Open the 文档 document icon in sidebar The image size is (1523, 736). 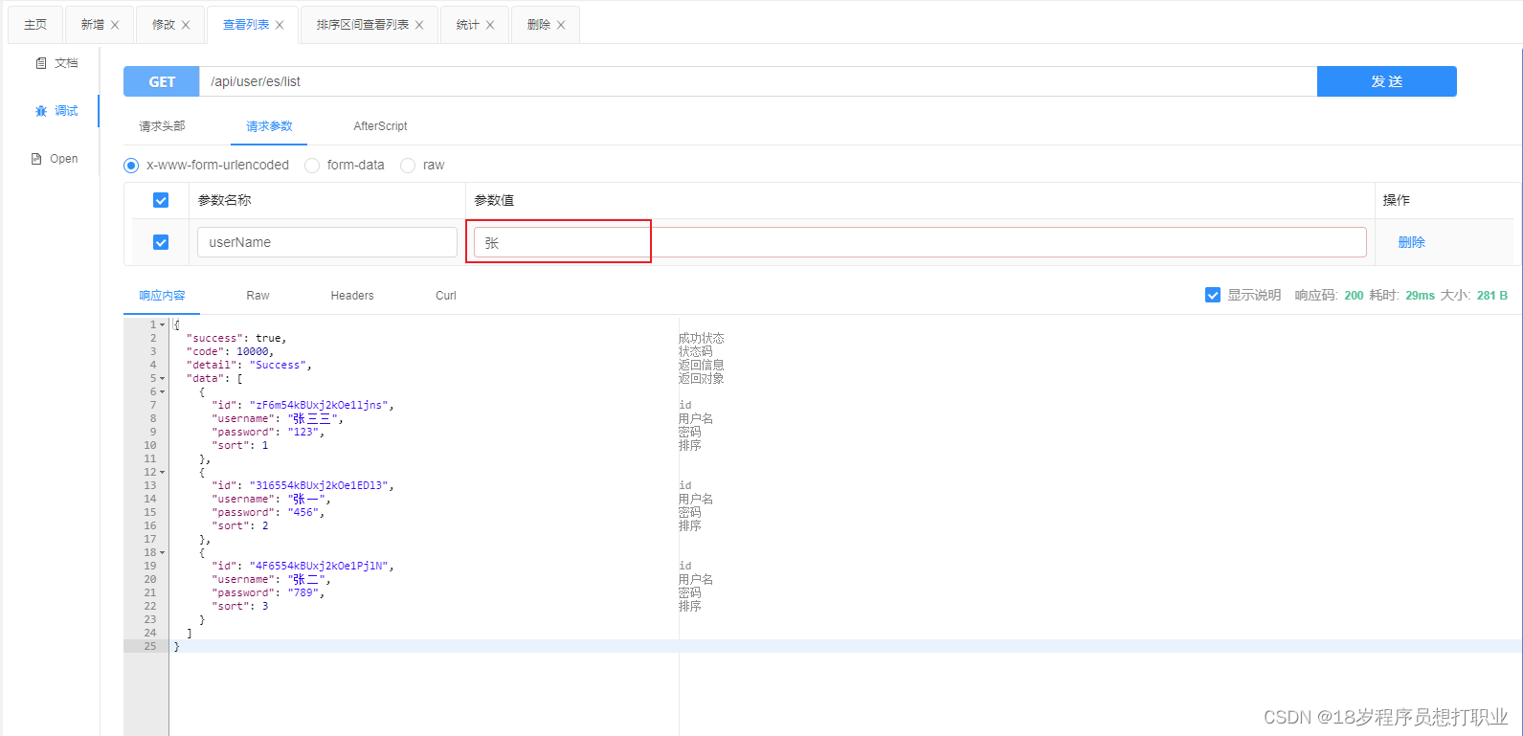coord(41,63)
